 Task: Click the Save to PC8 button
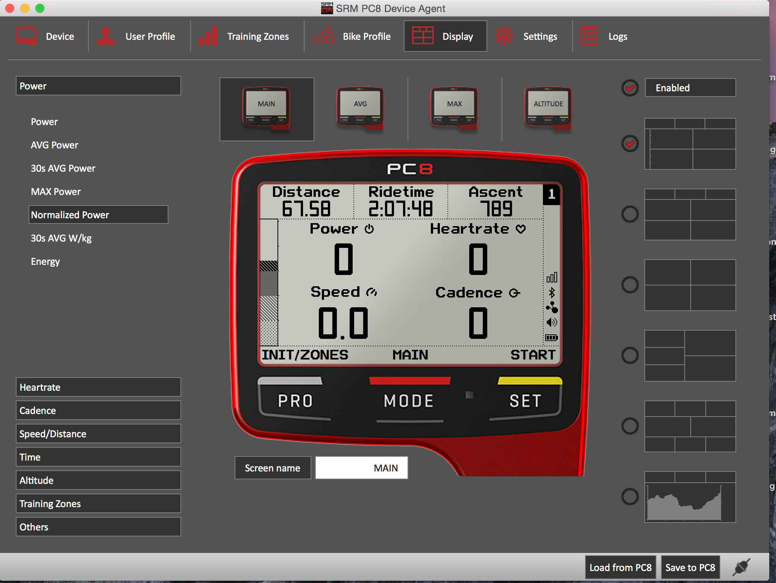pos(690,567)
